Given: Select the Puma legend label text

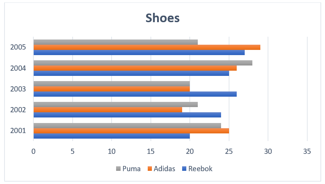Looking at the screenshot, I should coord(132,169).
